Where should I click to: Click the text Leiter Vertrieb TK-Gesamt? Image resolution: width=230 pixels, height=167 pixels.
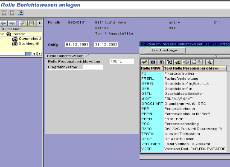click(187, 144)
